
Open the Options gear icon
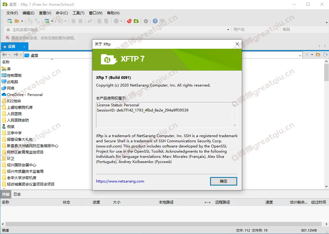146,21
